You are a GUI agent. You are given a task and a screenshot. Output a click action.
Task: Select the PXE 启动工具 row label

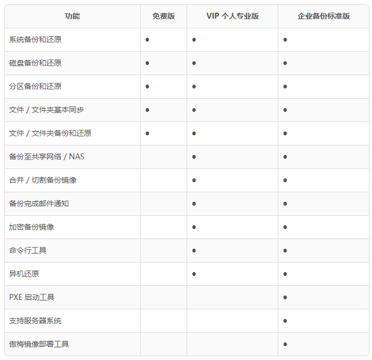pyautogui.click(x=32, y=297)
